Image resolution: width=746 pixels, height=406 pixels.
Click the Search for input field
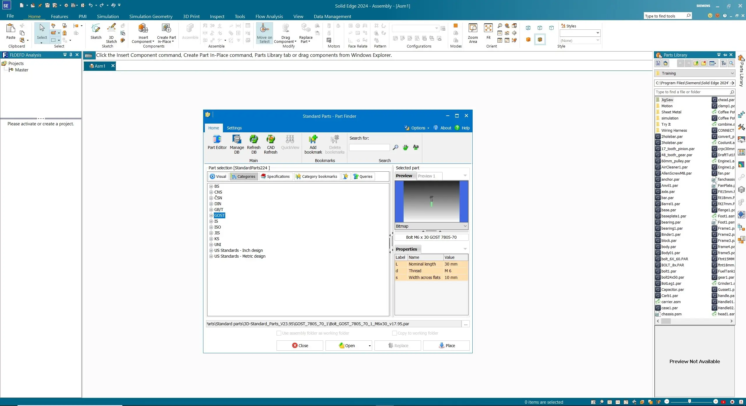[369, 147]
